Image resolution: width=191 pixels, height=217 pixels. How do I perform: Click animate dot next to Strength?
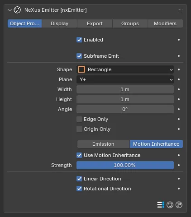[179, 165]
